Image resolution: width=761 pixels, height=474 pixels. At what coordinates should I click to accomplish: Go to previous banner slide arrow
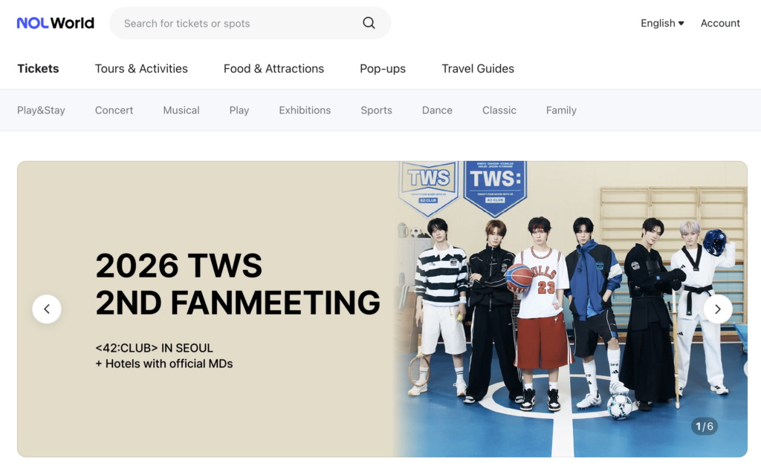pyautogui.click(x=47, y=309)
